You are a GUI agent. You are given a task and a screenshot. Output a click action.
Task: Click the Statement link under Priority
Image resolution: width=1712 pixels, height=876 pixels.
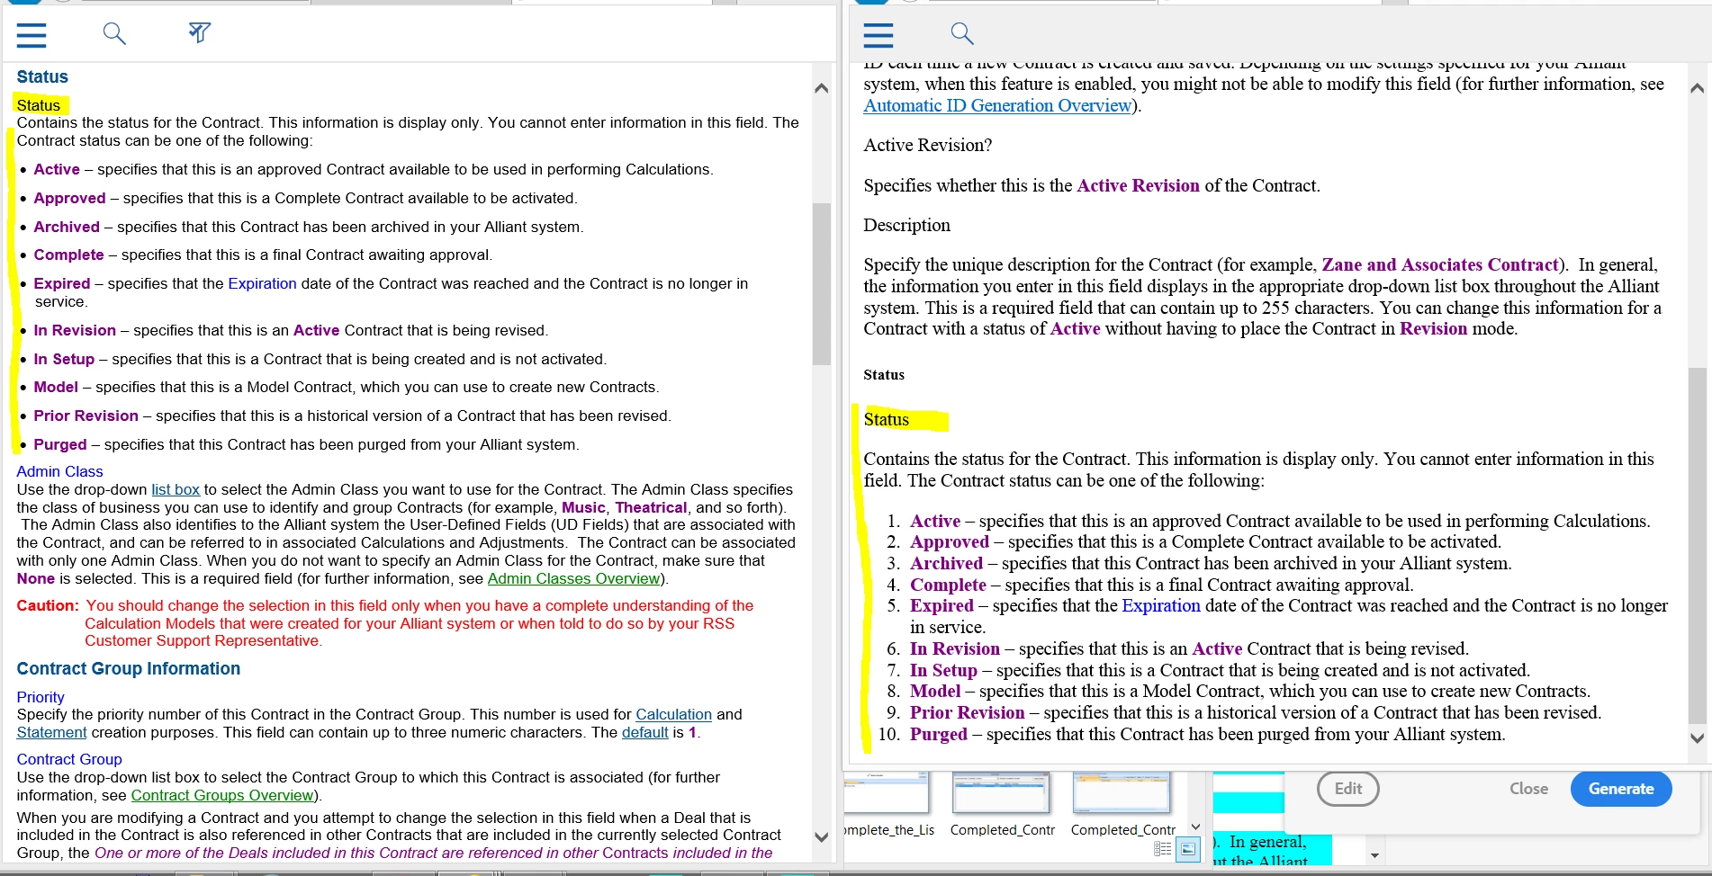tap(51, 732)
